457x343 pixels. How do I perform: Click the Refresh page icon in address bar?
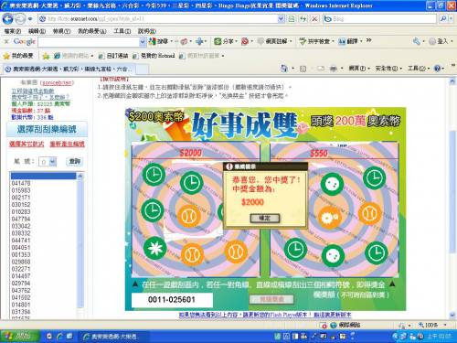(303, 19)
